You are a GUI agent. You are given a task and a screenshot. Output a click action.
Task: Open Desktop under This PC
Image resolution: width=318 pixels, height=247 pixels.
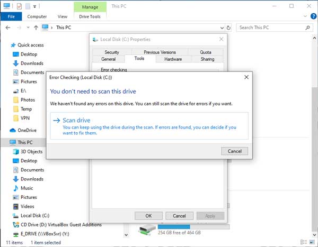[x=25, y=161]
